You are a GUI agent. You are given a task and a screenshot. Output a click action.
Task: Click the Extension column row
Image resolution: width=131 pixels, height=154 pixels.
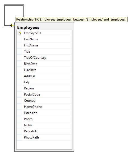[44, 113]
